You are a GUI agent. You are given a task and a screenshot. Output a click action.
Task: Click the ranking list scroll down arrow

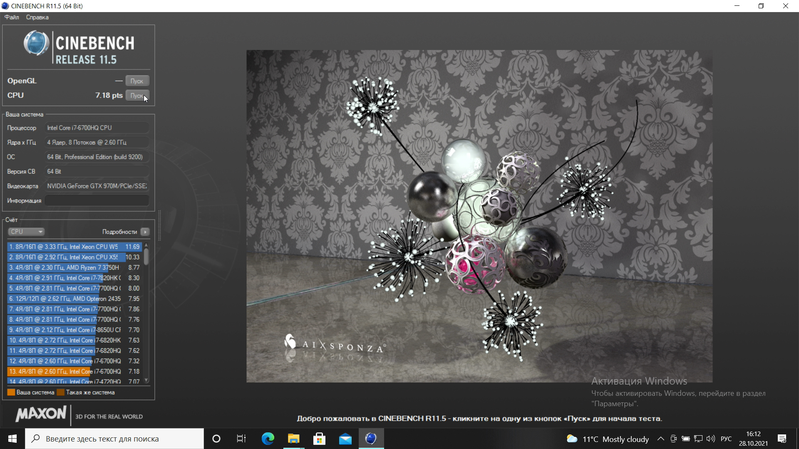tap(146, 380)
